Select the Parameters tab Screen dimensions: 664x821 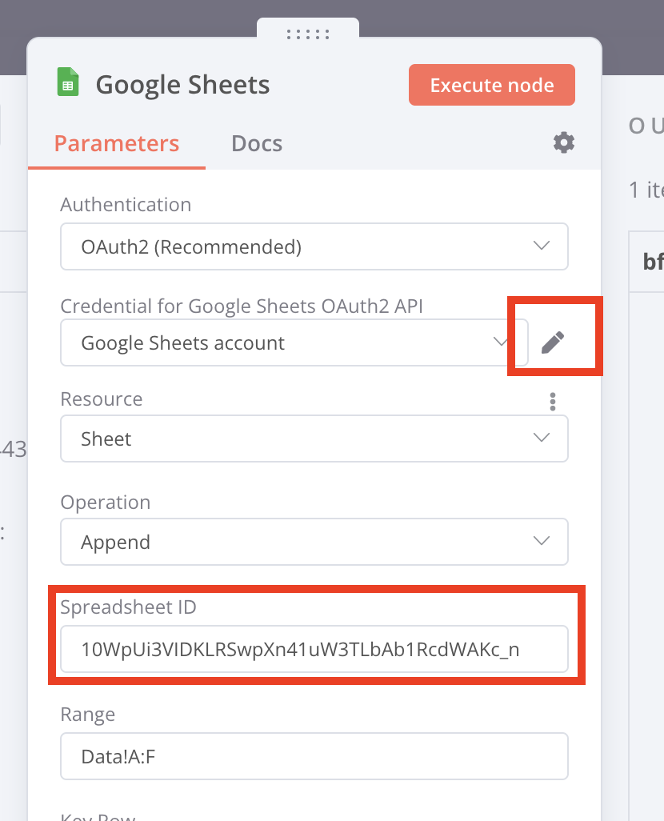coord(116,143)
